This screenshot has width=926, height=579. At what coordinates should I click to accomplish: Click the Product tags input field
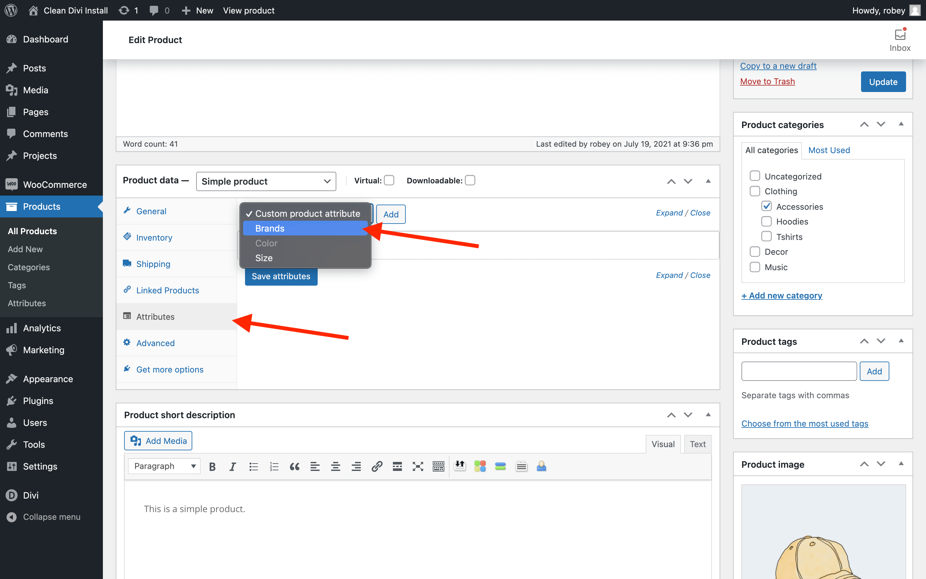tap(799, 371)
